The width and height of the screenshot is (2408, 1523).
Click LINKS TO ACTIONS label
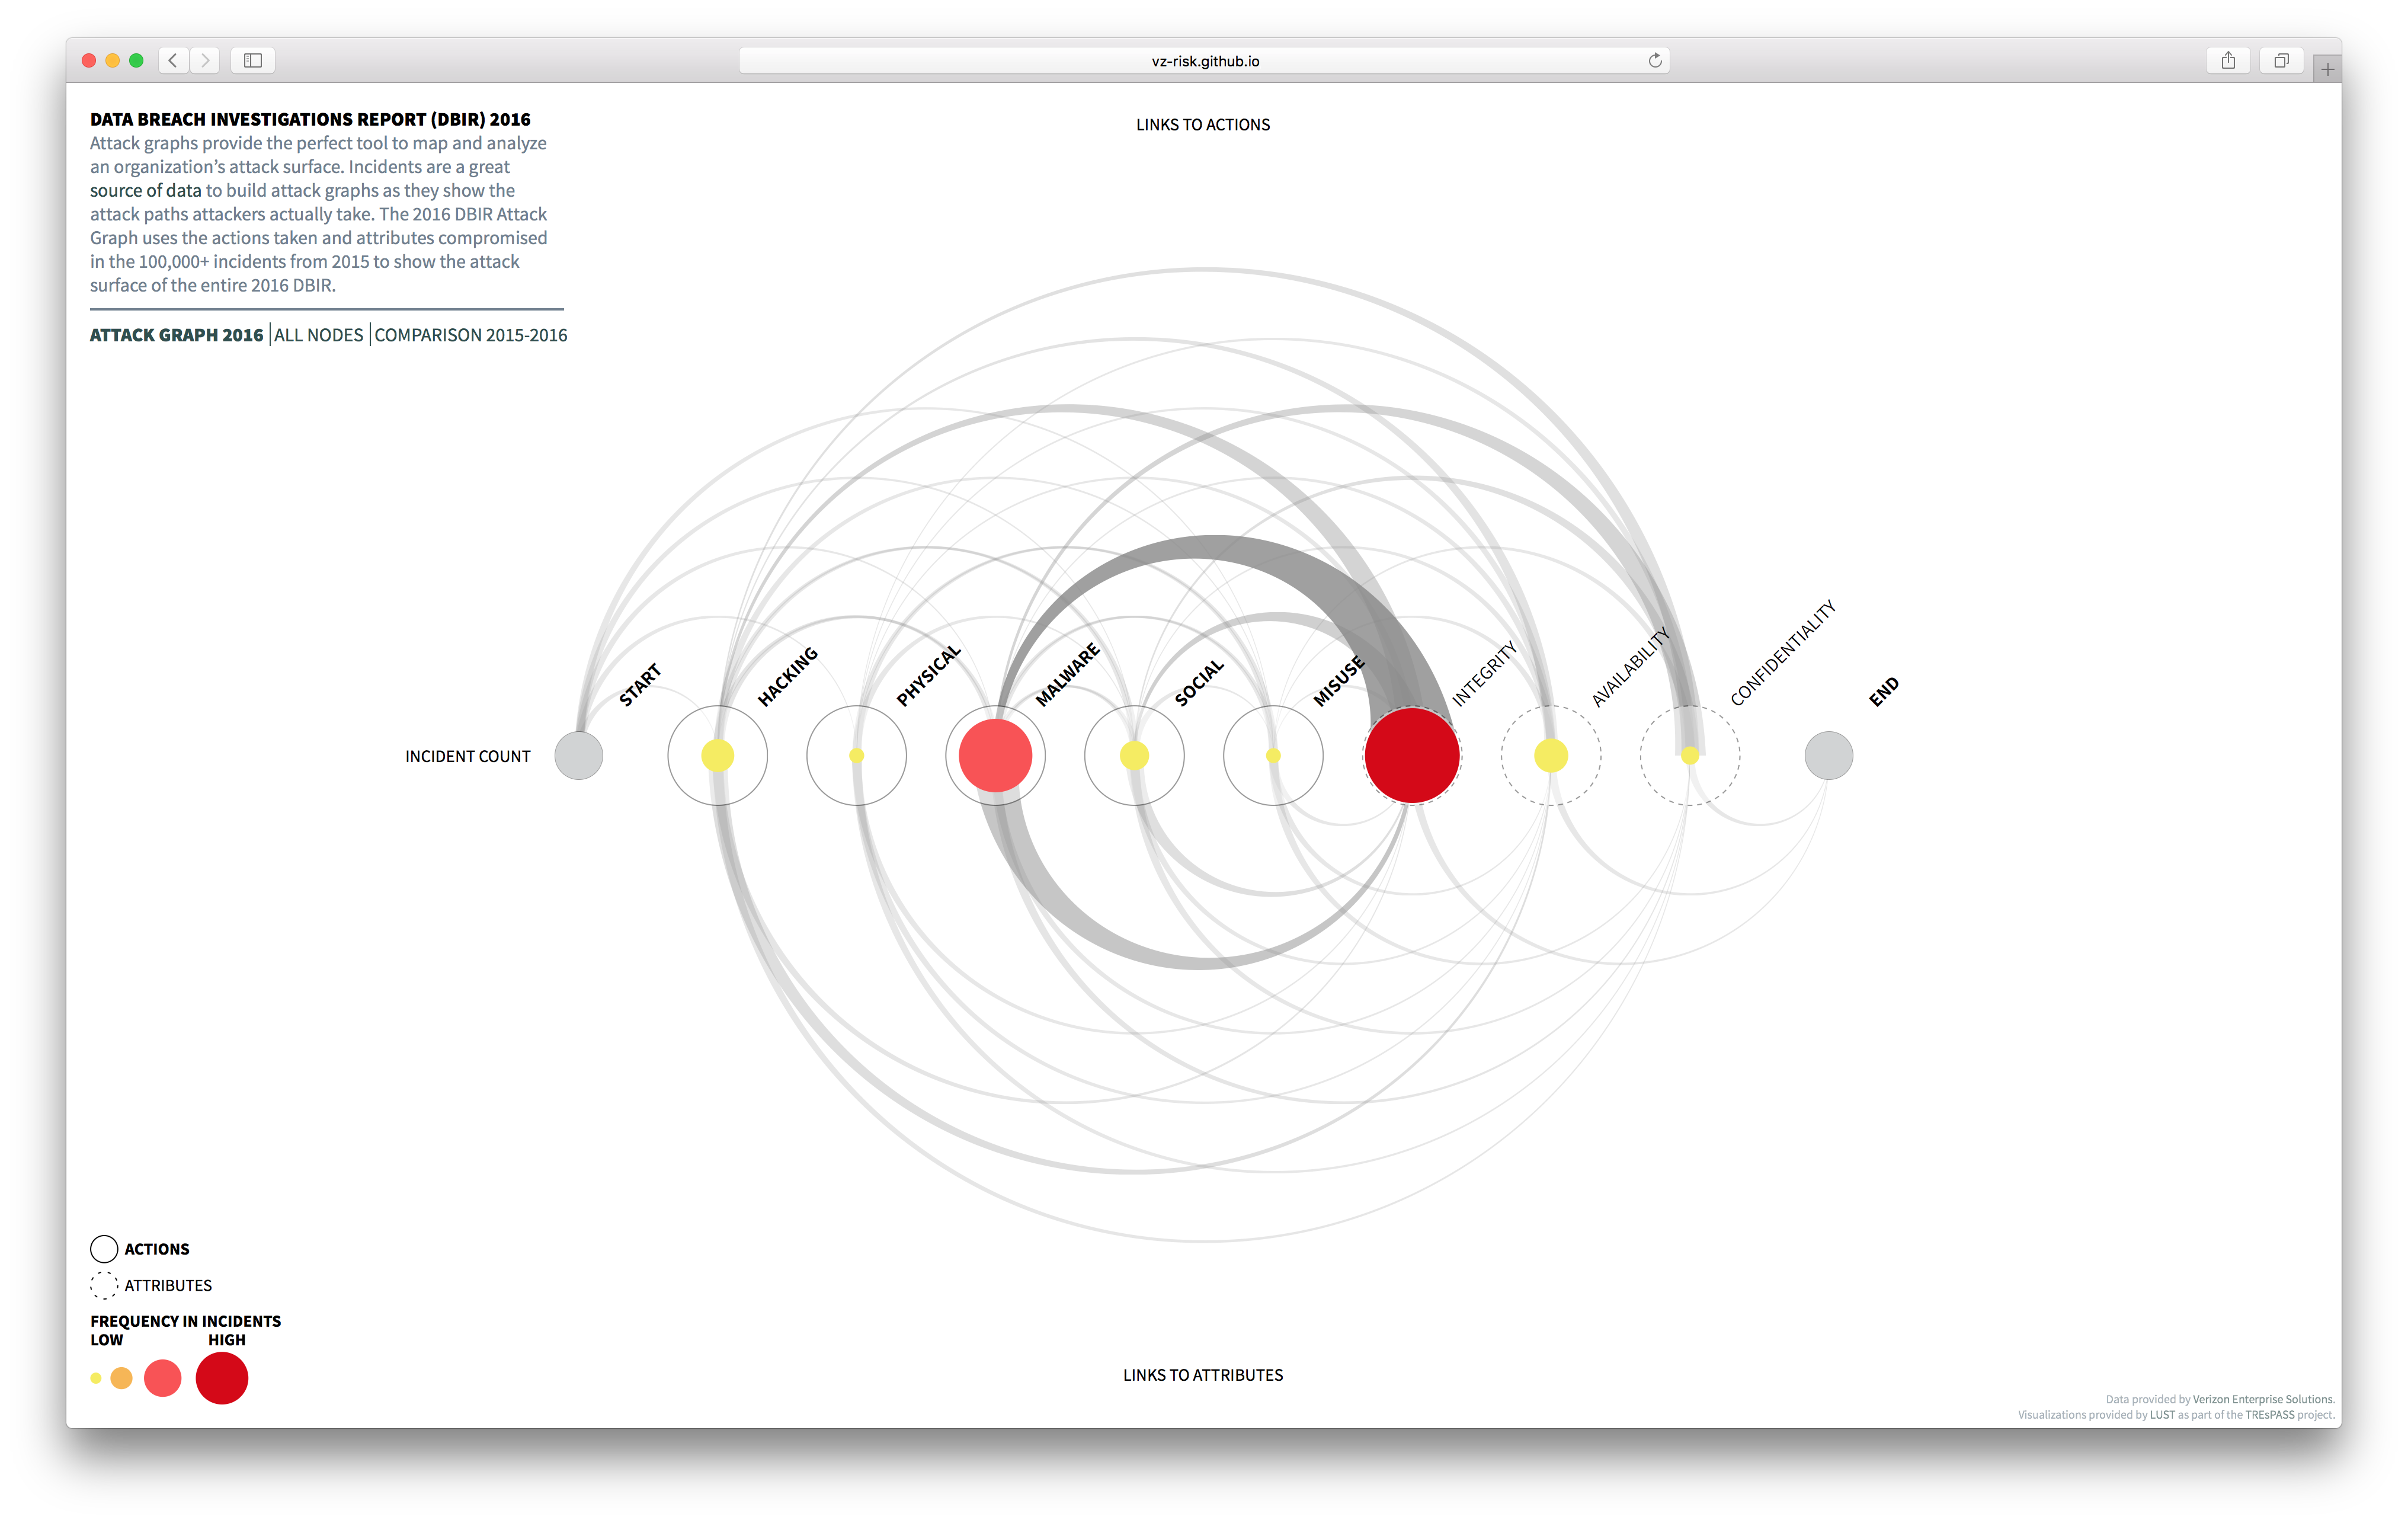click(x=1203, y=123)
